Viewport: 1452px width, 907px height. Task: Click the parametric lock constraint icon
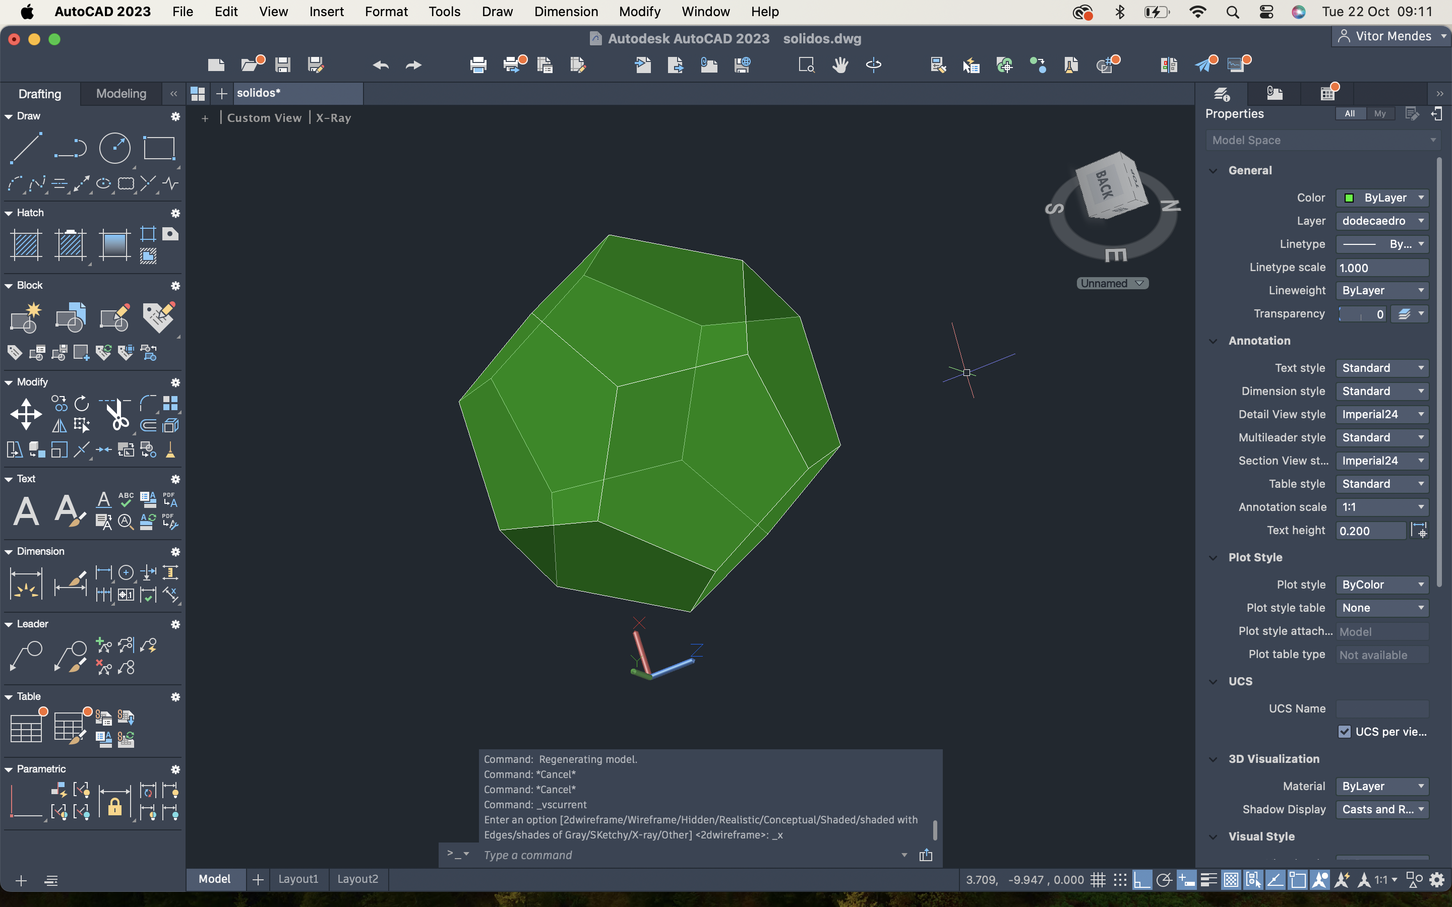(x=114, y=801)
